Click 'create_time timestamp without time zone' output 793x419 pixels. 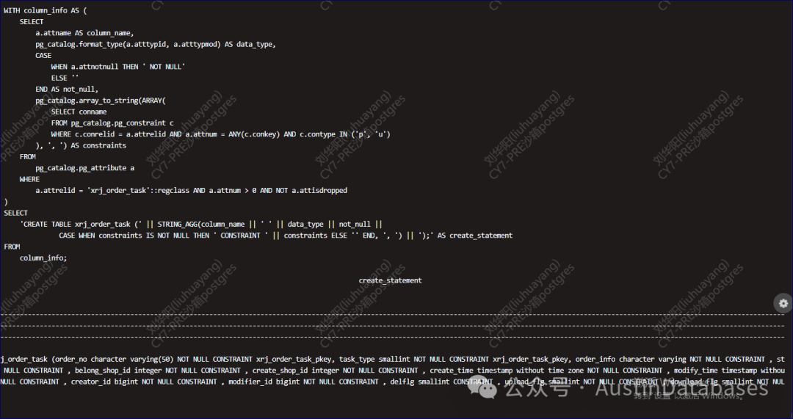click(x=507, y=371)
